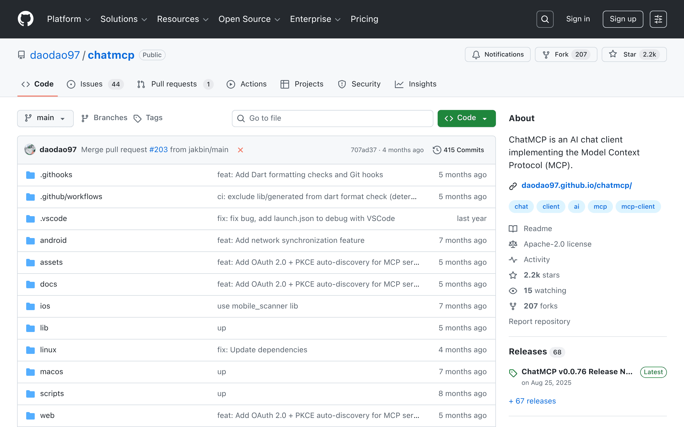Select the Code tab
Screen dimensions: 684x427
click(x=38, y=84)
